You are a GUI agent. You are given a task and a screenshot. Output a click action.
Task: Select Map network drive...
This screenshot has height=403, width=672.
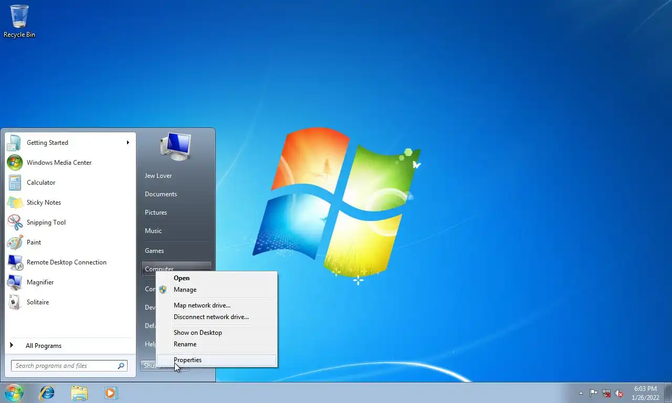click(x=217, y=305)
